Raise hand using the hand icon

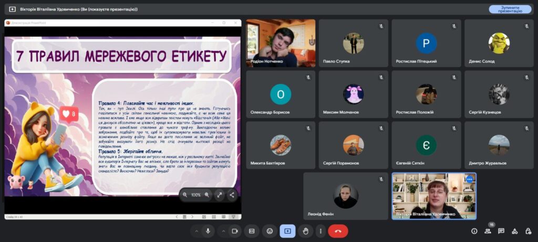pos(305,231)
